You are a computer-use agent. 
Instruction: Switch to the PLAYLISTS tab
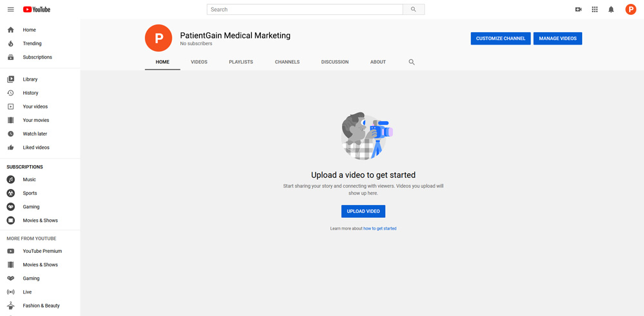click(241, 62)
